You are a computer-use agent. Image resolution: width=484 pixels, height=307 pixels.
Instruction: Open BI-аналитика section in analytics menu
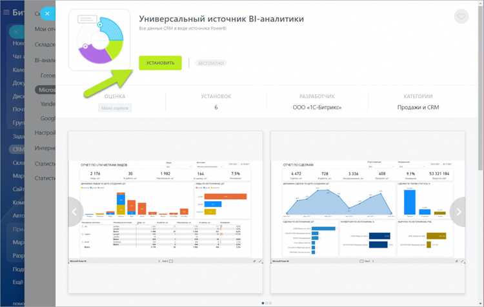coord(45,60)
